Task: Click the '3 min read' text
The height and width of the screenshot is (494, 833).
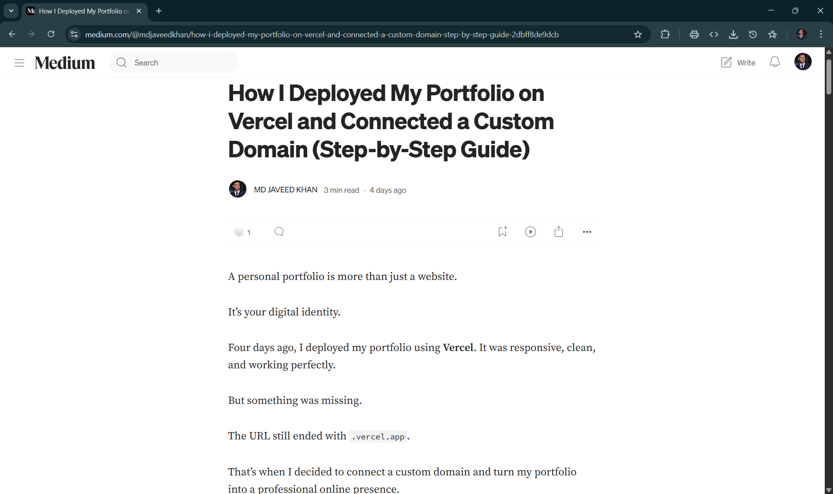Action: pos(341,190)
